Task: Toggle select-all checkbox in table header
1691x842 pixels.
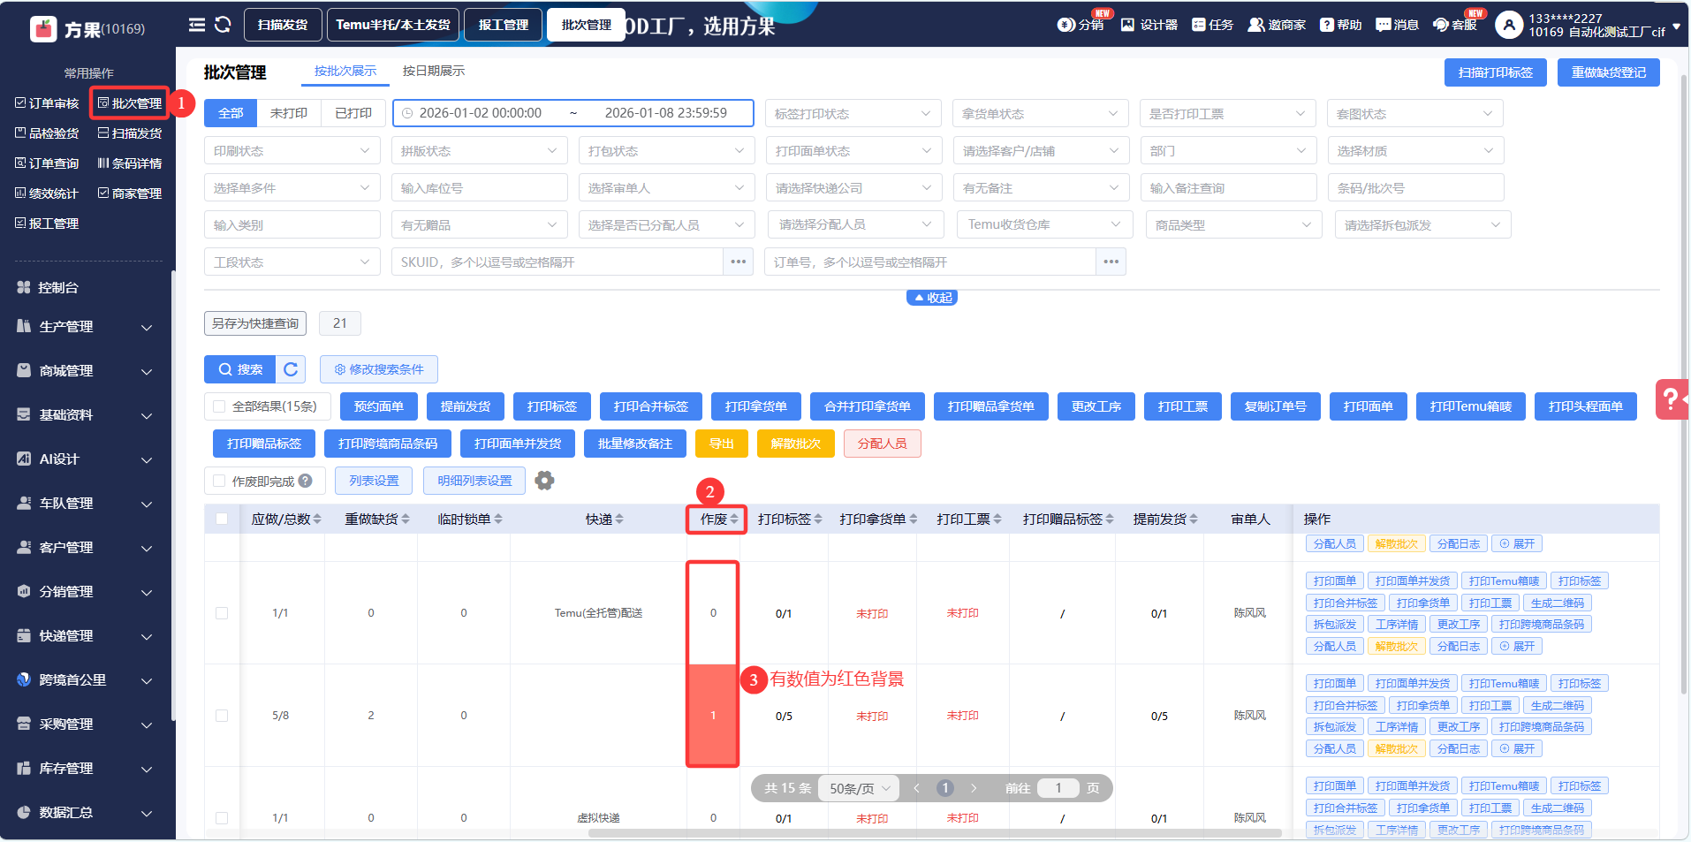Action: (222, 520)
